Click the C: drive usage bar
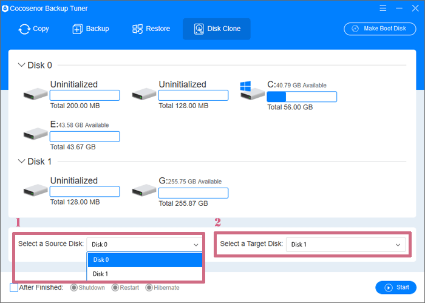This screenshot has height=303, width=425. (x=302, y=97)
